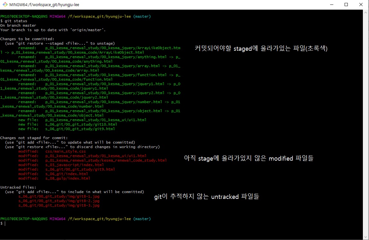
Task: Click the modified kesma_renewal_code_study.html entry
Action: click(x=106, y=160)
